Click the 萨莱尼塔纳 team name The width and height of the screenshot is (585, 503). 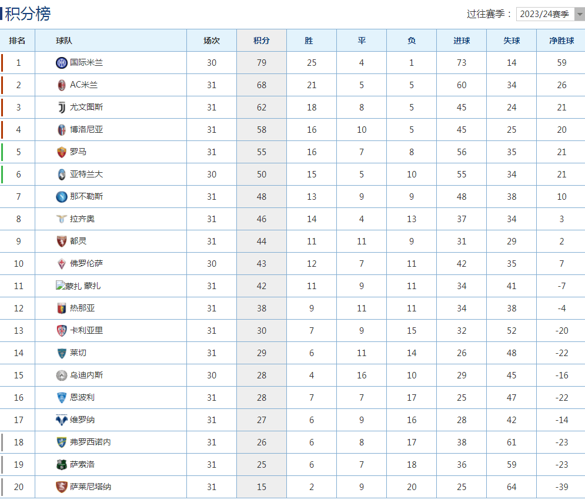(91, 487)
